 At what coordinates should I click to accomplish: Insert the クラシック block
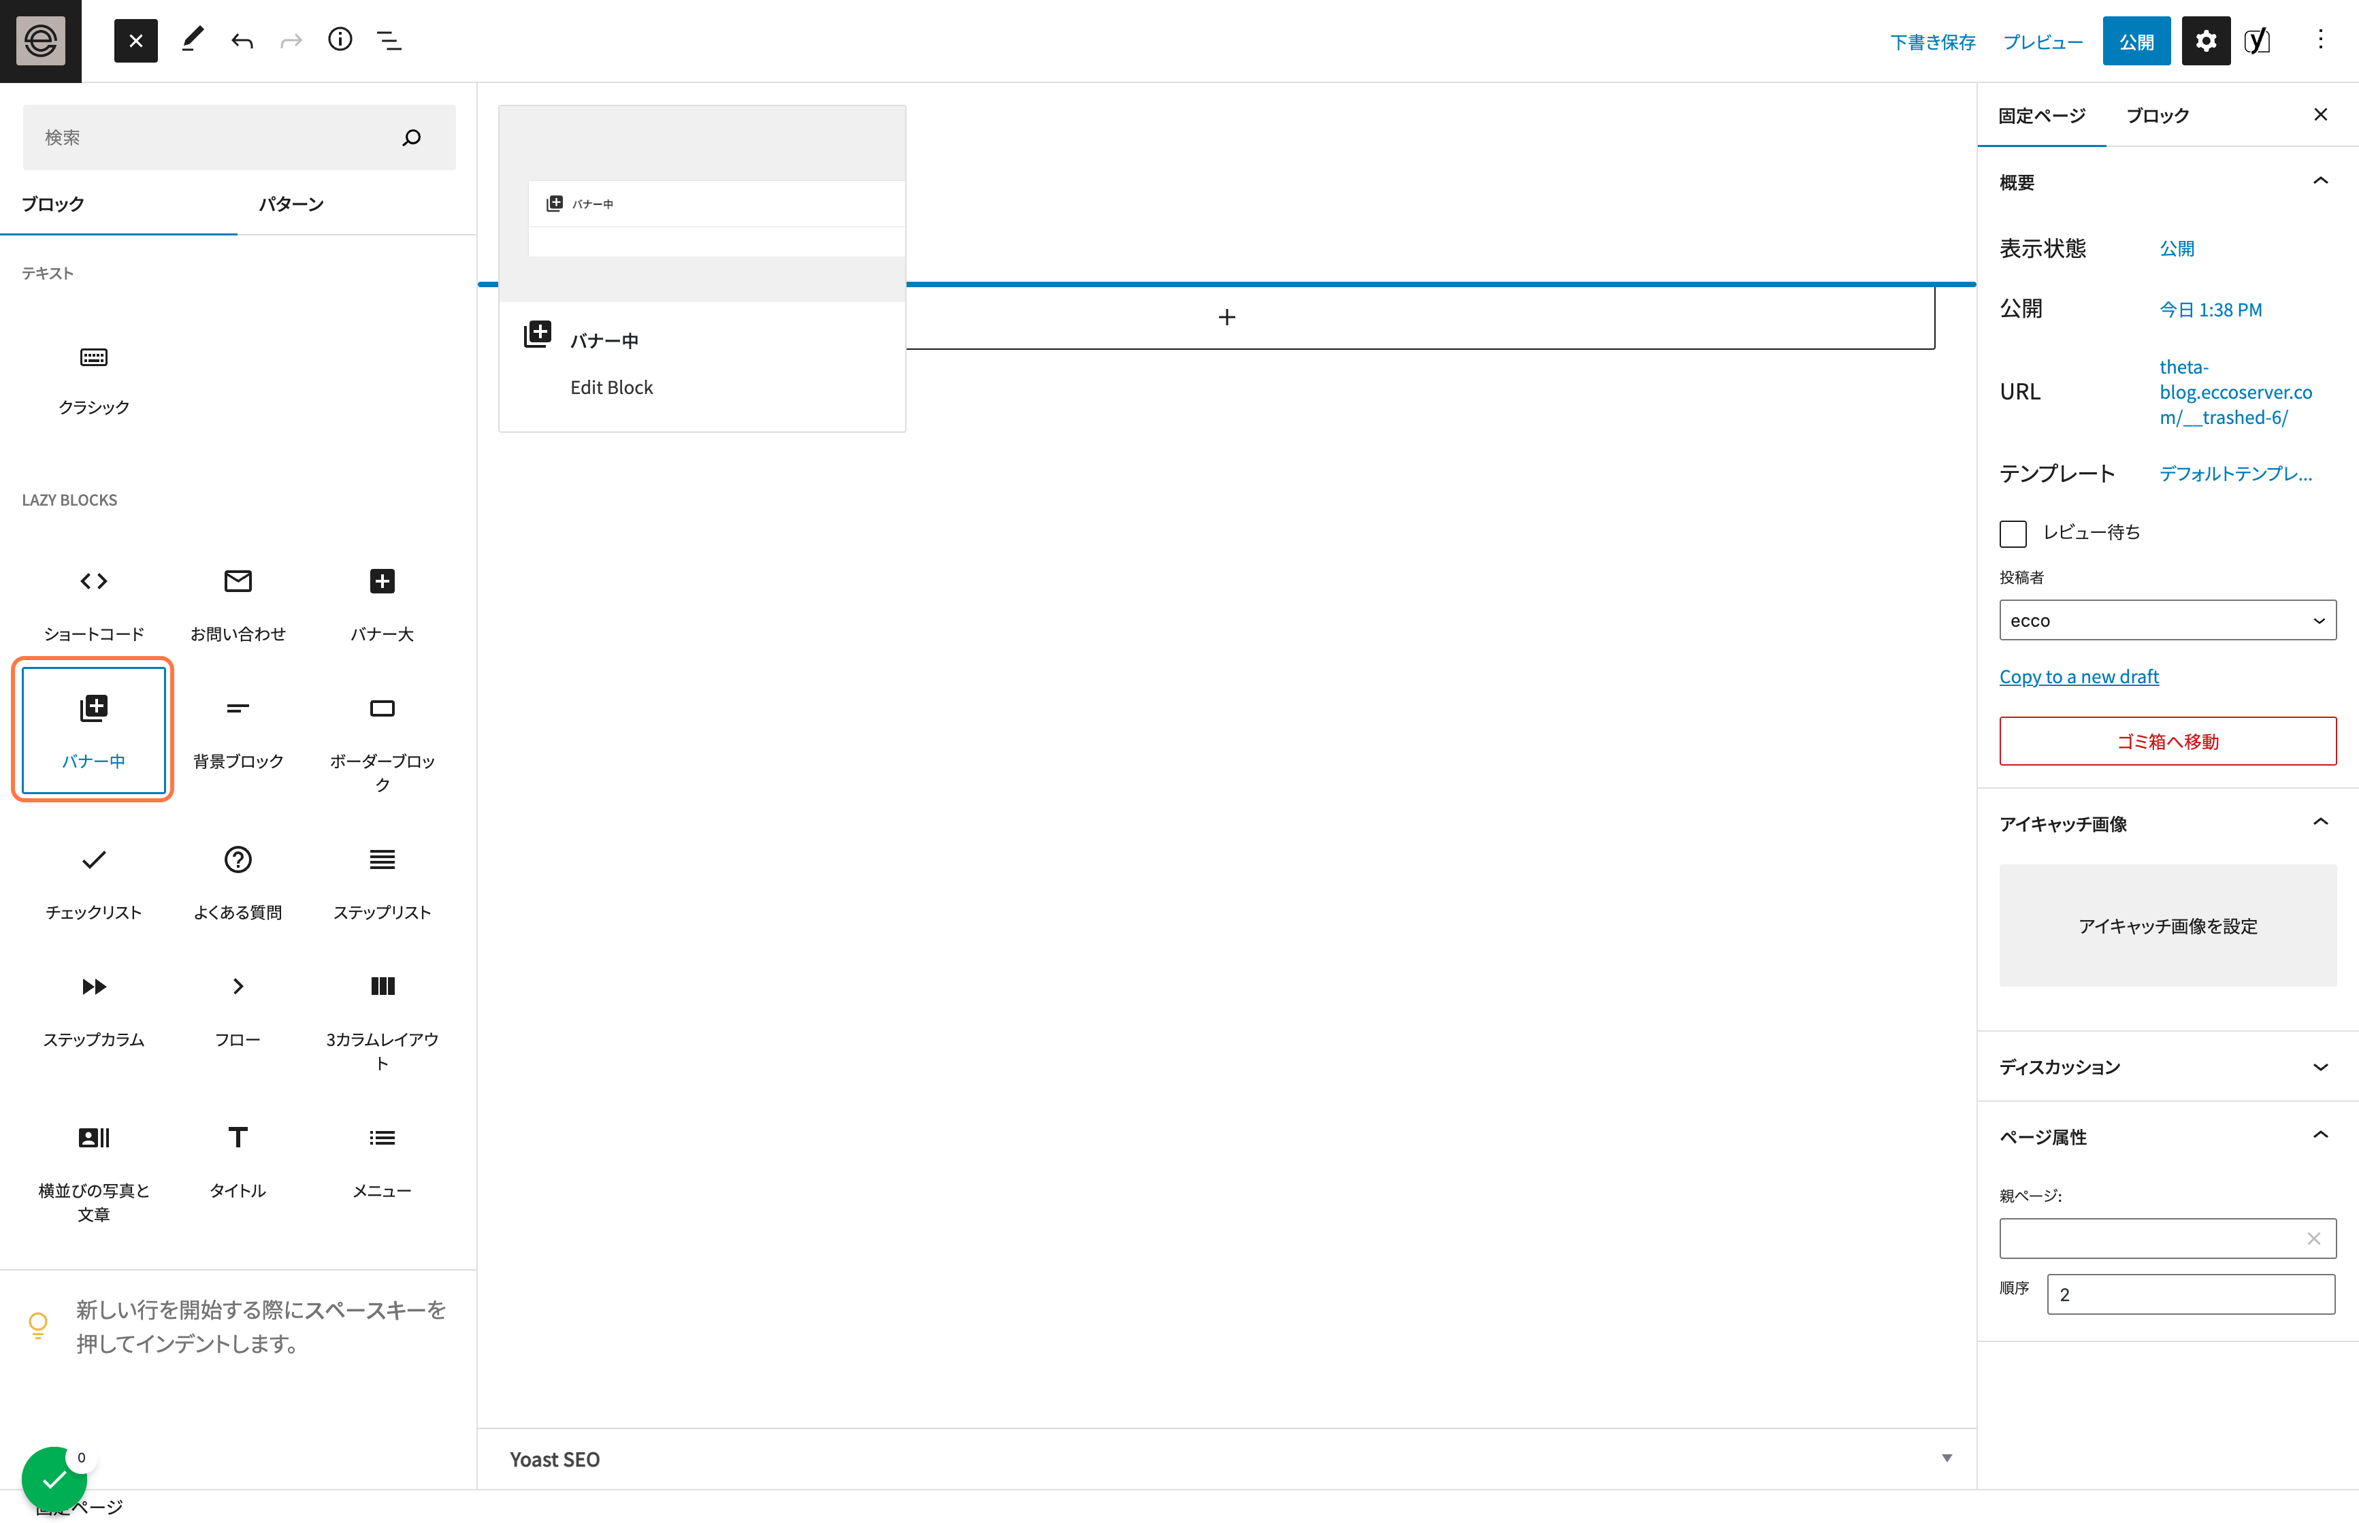tap(94, 380)
